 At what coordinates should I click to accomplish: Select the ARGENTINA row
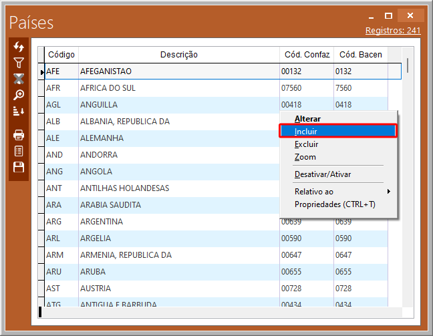pos(102,222)
